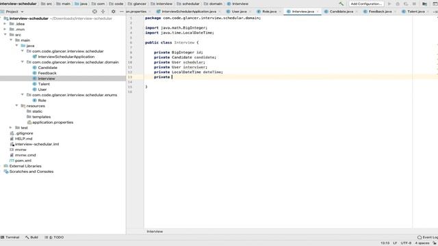Select .gitignore file in tree
The height and width of the screenshot is (246, 438).
(24, 133)
